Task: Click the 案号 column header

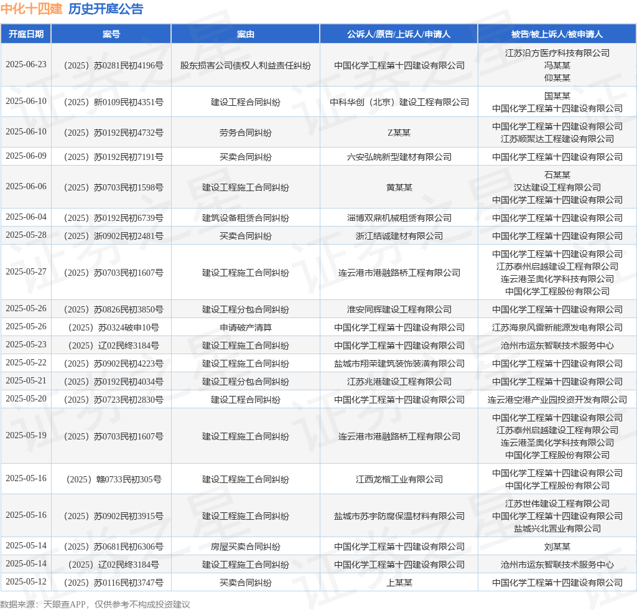Action: (x=111, y=34)
